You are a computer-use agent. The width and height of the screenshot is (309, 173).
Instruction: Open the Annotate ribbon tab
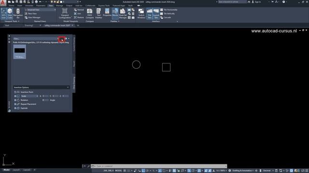pos(29,6)
